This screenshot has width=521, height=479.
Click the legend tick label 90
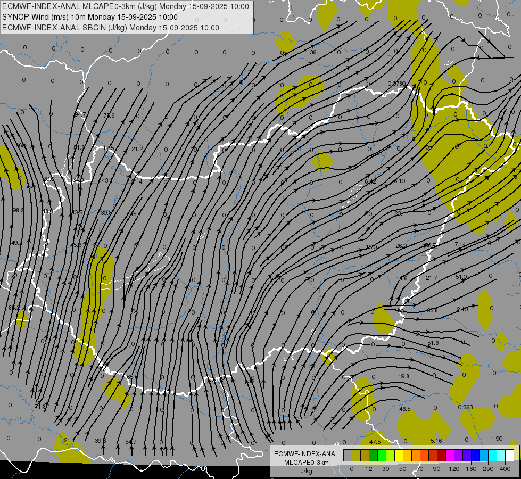pos(436,469)
